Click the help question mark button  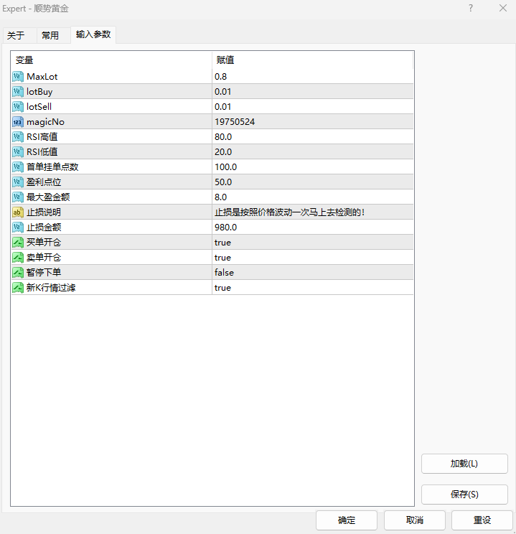tap(471, 8)
